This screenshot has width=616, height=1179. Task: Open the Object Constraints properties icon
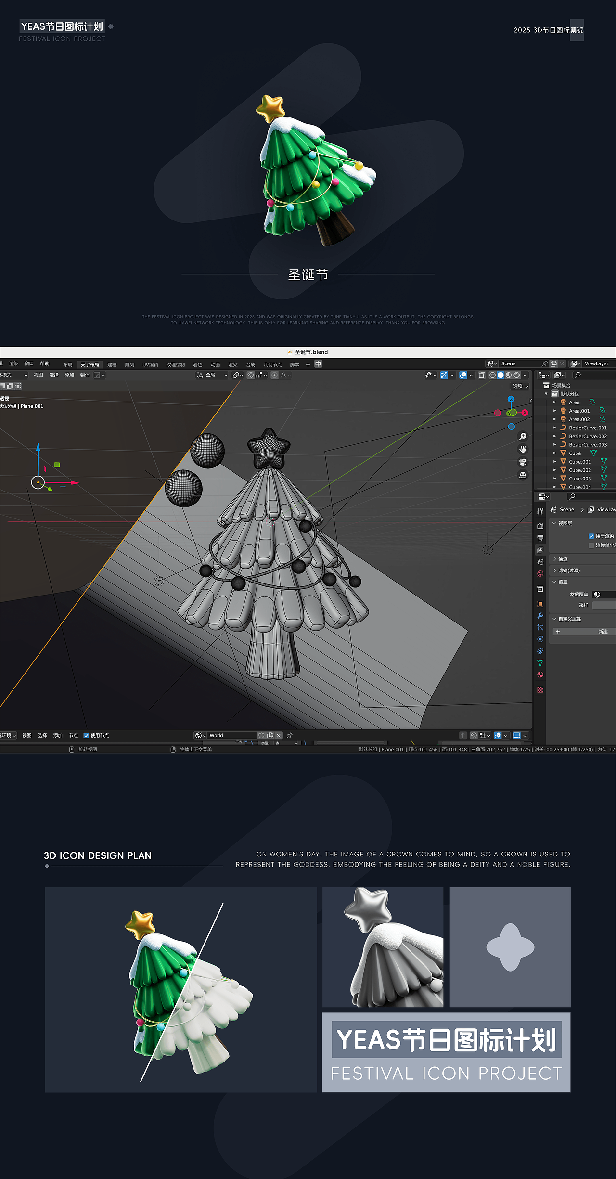pos(540,651)
